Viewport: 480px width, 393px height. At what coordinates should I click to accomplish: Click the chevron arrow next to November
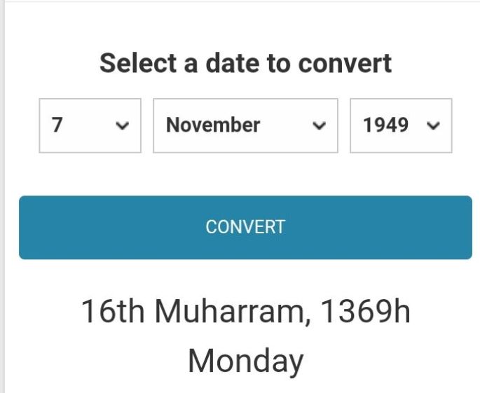click(x=320, y=126)
